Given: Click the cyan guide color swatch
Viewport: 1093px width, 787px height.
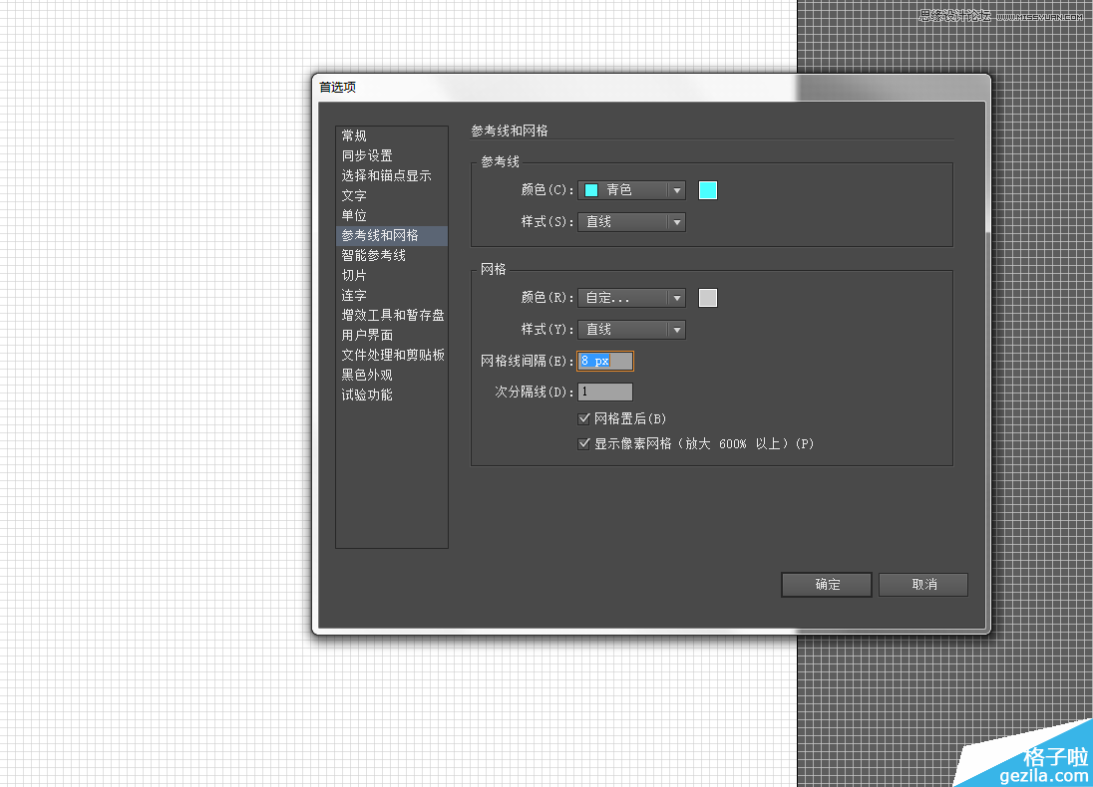Looking at the screenshot, I should coord(707,189).
